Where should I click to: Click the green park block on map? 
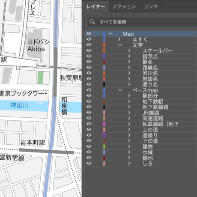click(41, 78)
